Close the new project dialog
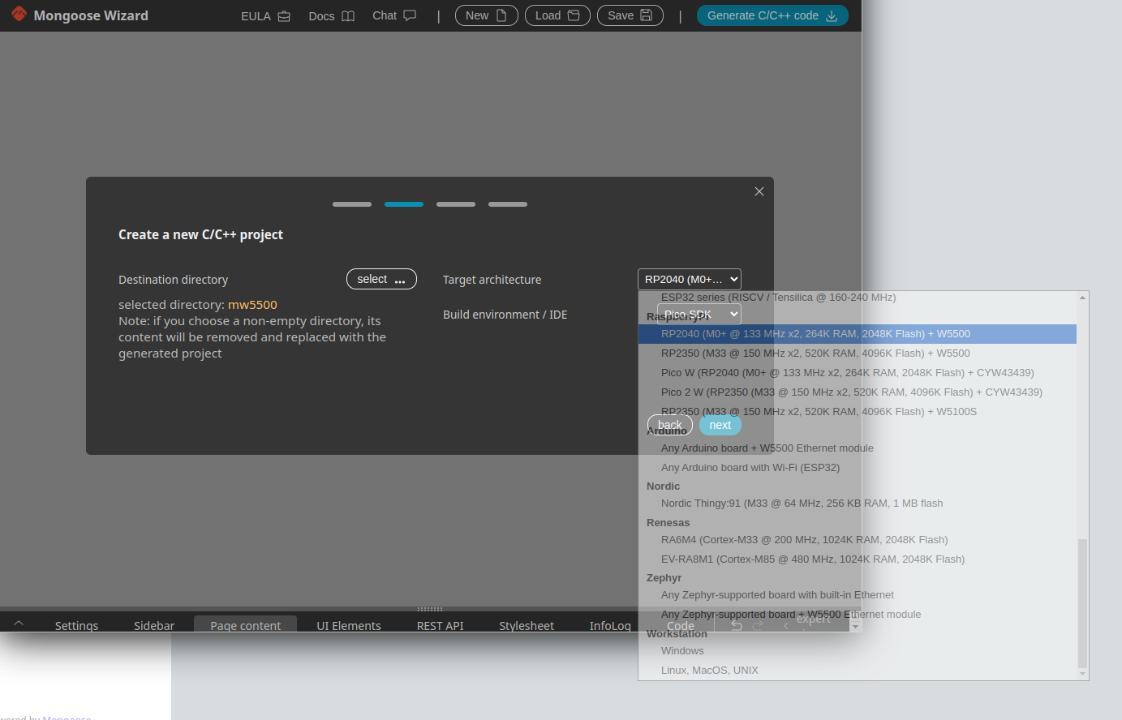Image resolution: width=1122 pixels, height=720 pixels. 759,191
